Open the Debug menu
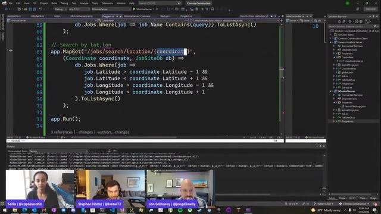 pos(64,4)
